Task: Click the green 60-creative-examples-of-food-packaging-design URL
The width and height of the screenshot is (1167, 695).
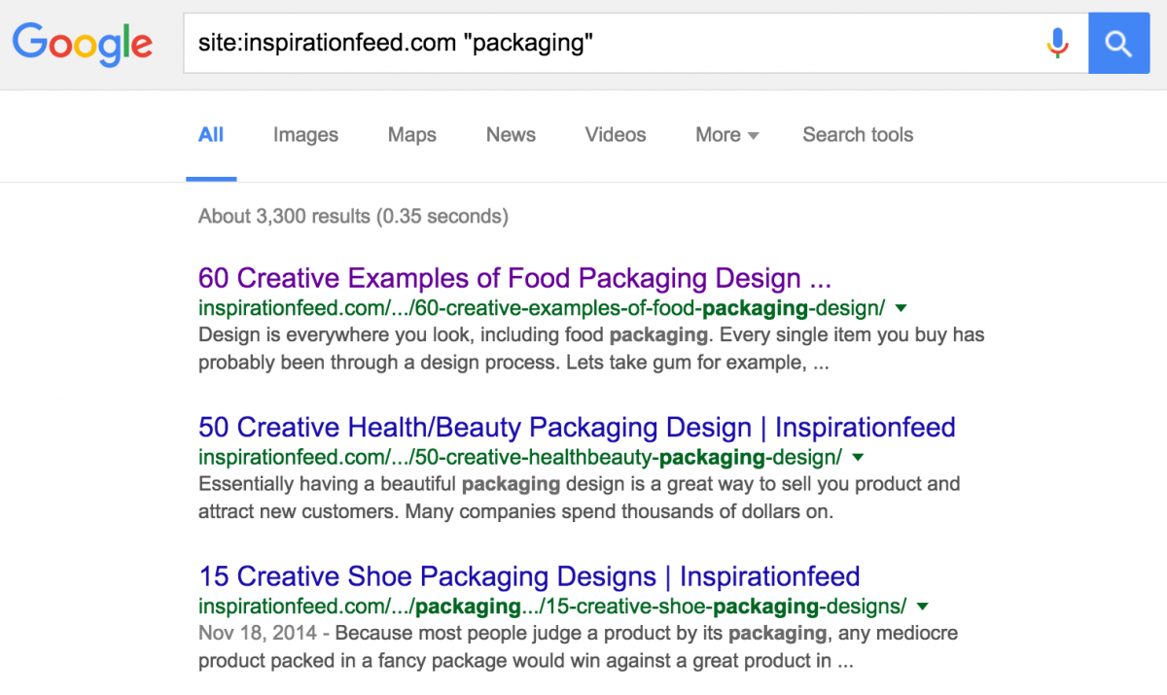Action: point(541,309)
